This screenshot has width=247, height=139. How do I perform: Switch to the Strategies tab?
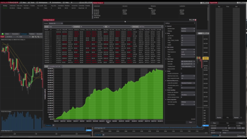point(24,34)
